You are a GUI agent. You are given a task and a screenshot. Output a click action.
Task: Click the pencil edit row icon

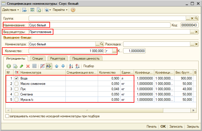pyautogui.click(x=22, y=66)
